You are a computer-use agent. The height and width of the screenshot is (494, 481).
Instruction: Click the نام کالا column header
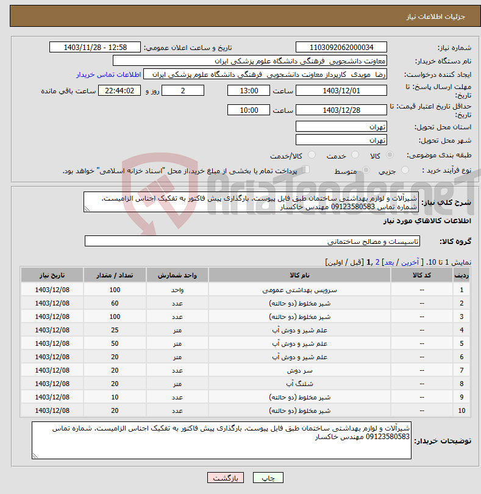[x=299, y=275]
